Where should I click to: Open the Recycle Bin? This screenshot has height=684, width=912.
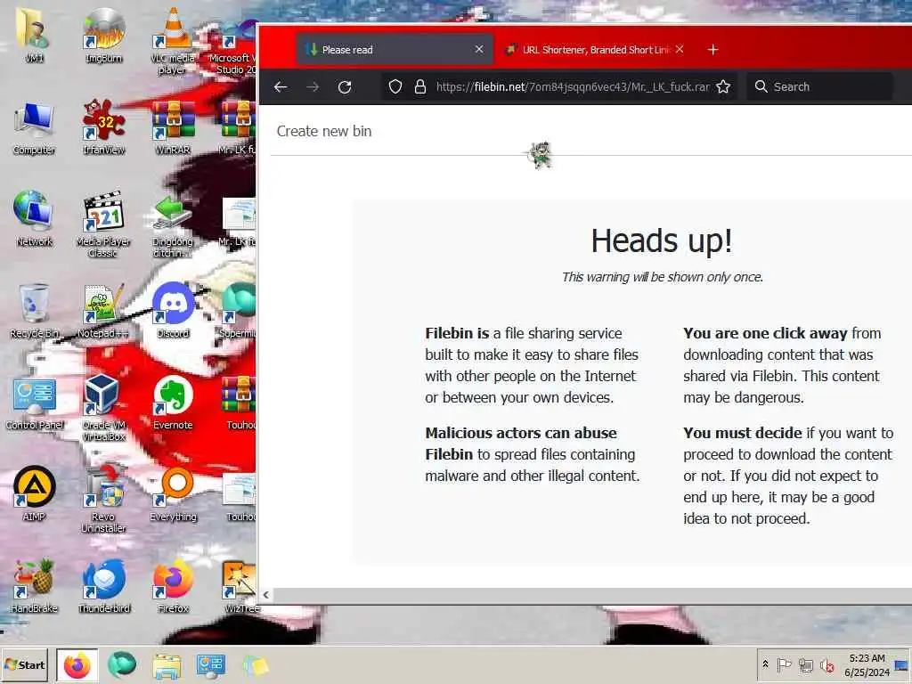(x=34, y=311)
